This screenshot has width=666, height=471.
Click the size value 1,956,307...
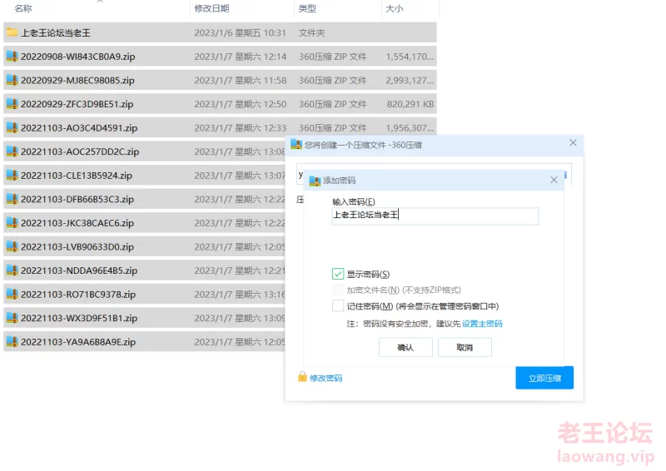tap(410, 128)
